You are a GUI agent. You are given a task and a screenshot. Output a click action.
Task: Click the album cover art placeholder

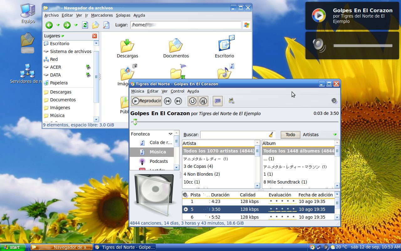click(x=154, y=195)
